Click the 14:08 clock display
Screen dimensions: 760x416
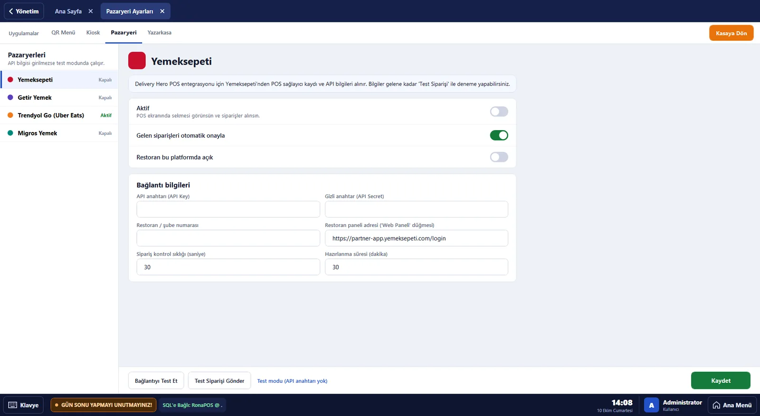pos(622,403)
